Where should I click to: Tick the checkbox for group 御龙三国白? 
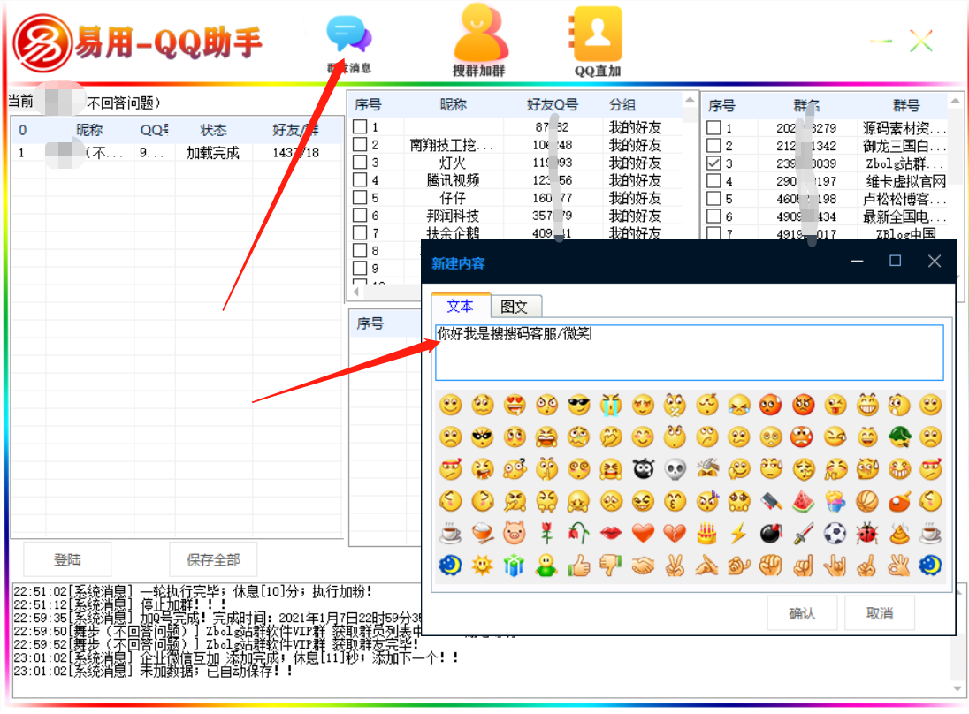[x=713, y=146]
